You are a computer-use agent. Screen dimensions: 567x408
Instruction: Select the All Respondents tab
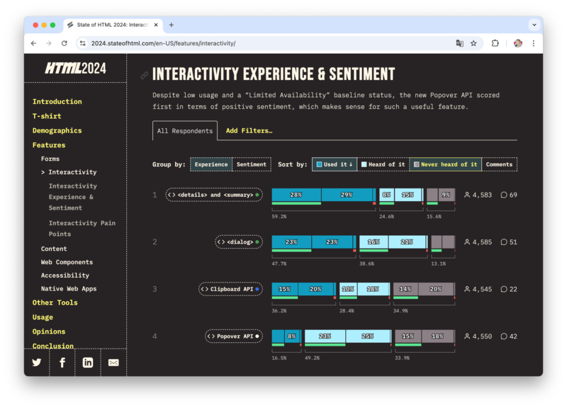(185, 131)
